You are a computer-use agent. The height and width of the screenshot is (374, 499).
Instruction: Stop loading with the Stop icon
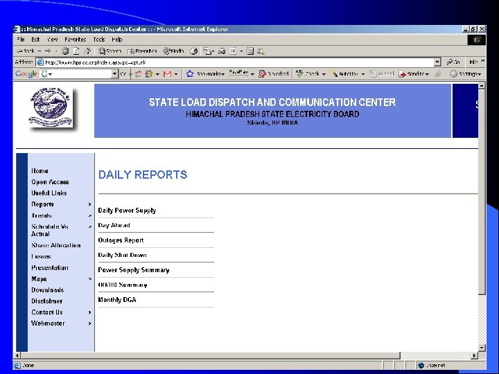tap(65, 51)
